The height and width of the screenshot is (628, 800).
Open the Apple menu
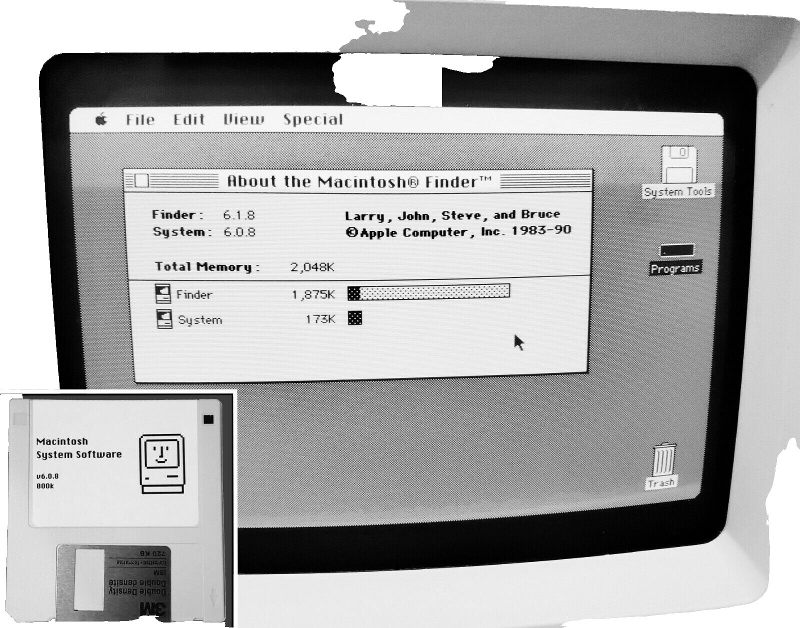(101, 119)
